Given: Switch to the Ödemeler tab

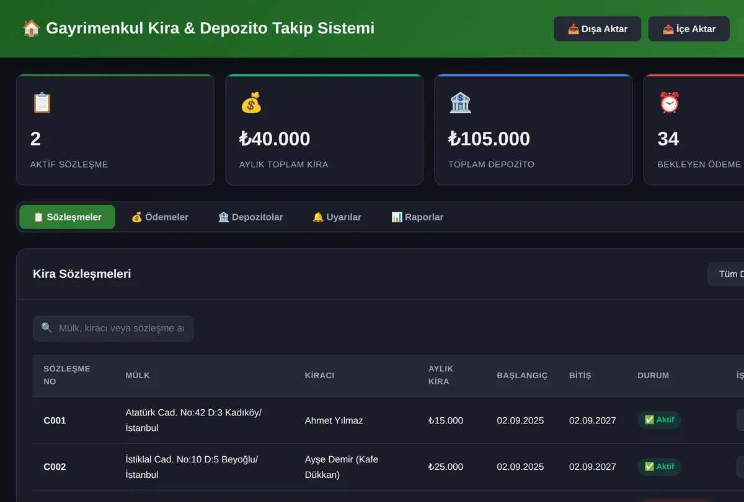Looking at the screenshot, I should click(160, 217).
